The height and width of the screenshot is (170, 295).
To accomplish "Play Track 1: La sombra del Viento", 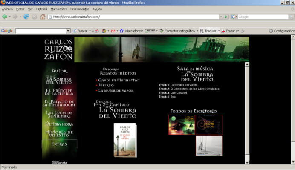I will coord(178,85).
